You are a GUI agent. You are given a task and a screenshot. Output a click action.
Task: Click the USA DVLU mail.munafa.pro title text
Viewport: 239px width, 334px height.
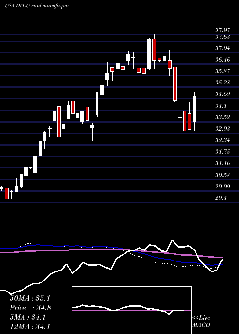(37, 6)
